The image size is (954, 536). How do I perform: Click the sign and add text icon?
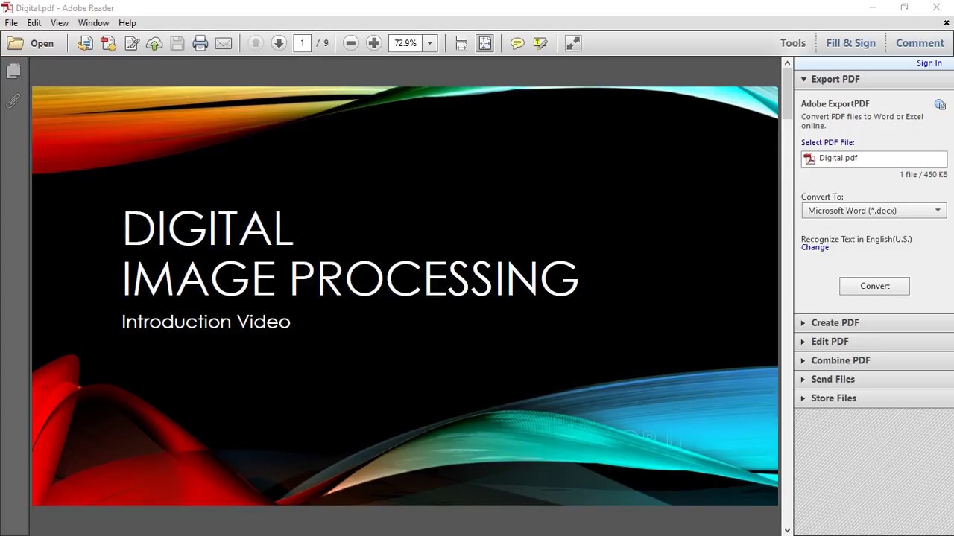[132, 43]
